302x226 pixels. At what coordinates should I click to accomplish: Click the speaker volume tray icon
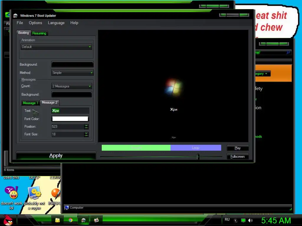(250, 220)
